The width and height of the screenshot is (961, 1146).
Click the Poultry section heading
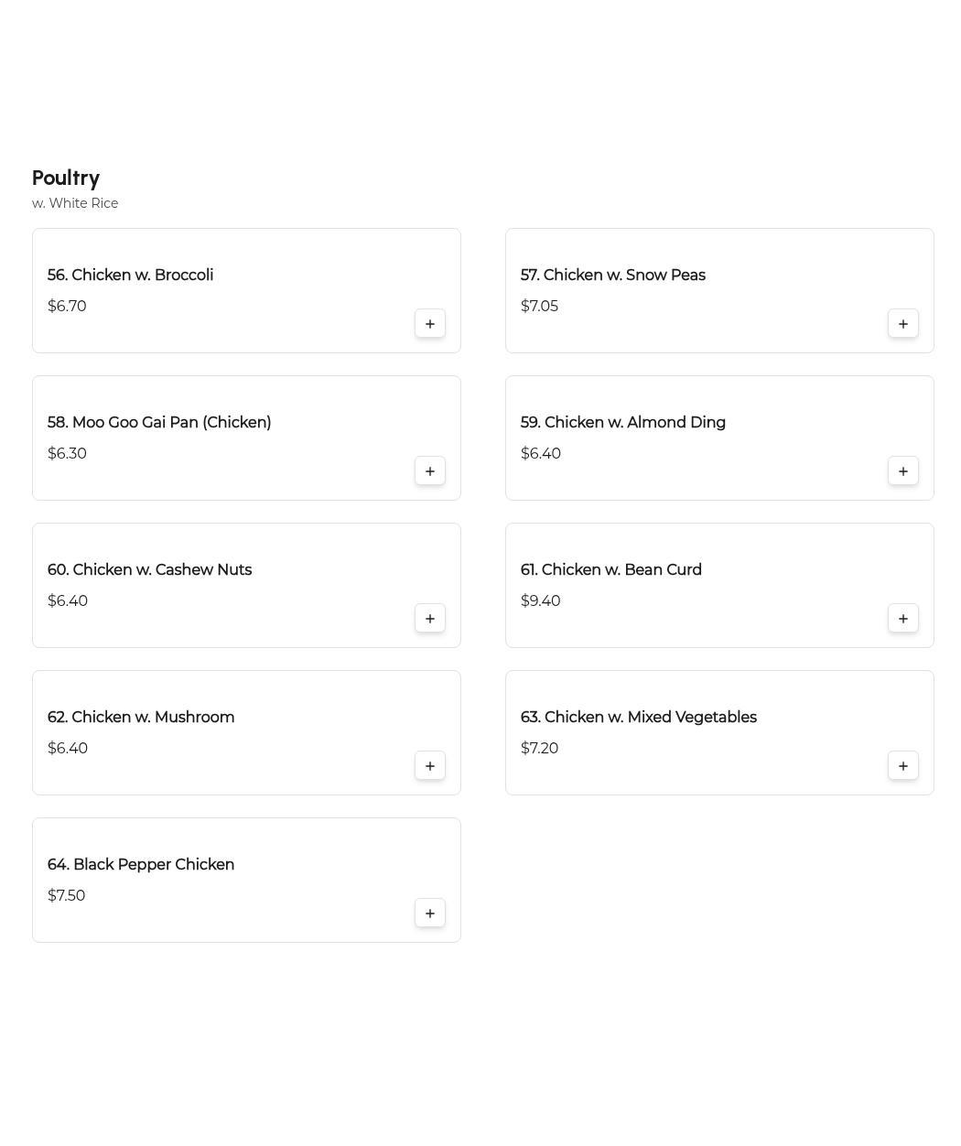click(x=66, y=178)
